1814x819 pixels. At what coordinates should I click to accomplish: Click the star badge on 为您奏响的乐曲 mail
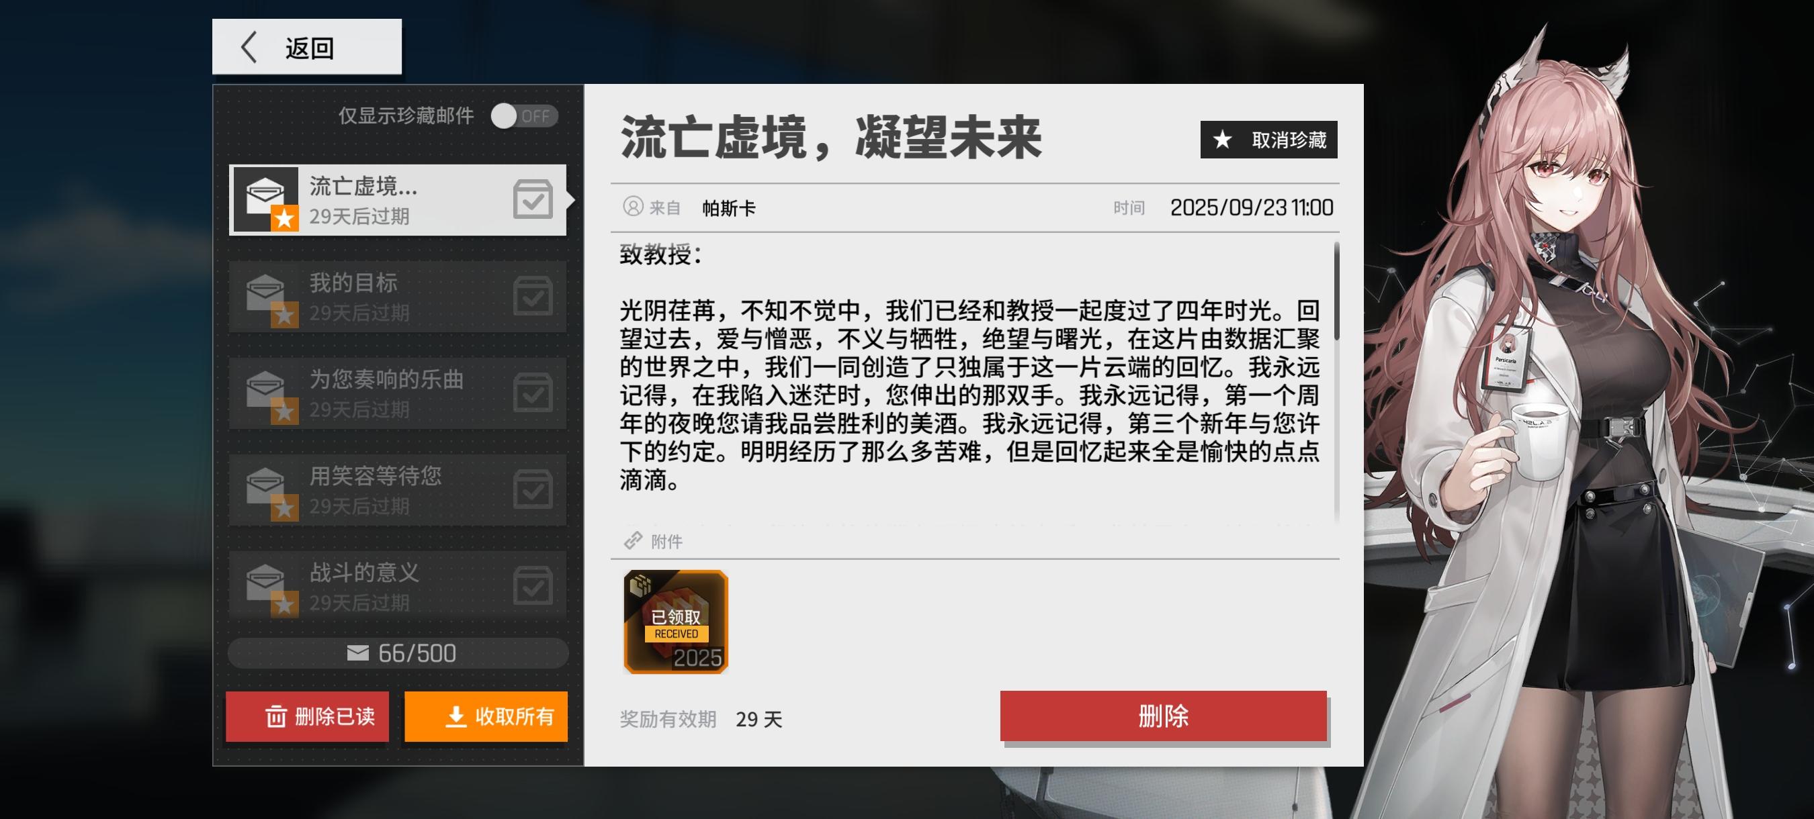(284, 412)
